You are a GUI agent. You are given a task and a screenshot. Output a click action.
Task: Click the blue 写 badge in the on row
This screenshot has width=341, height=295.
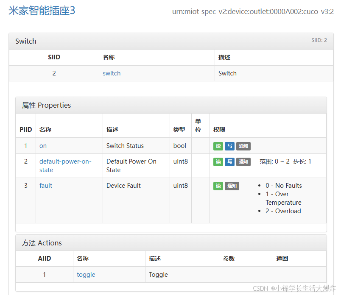pos(229,146)
